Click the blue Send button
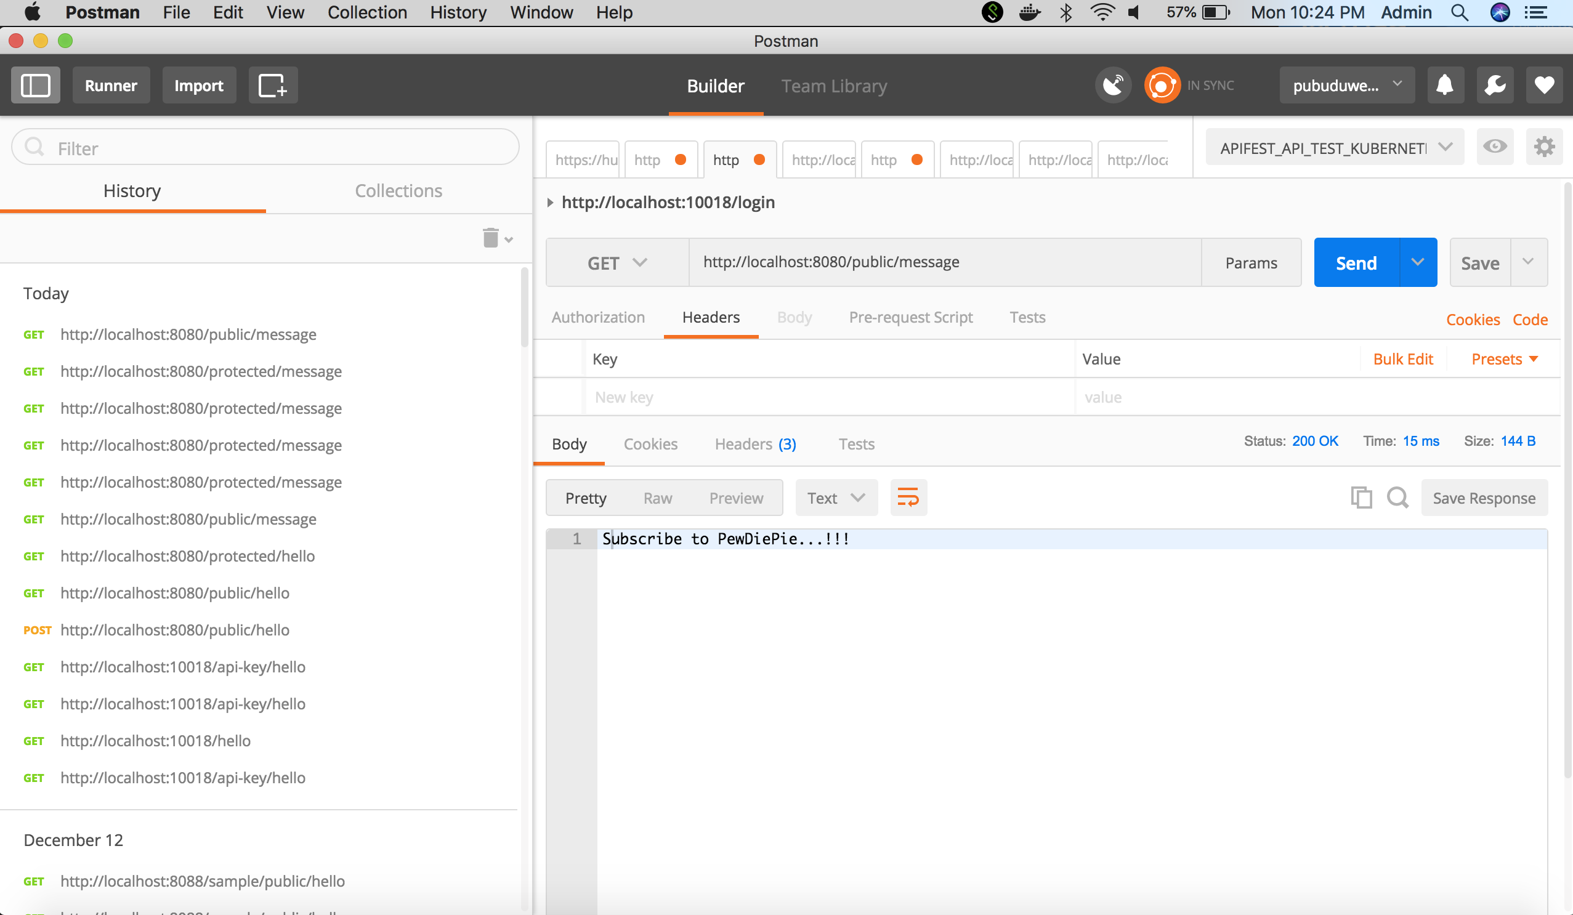 pyautogui.click(x=1356, y=262)
